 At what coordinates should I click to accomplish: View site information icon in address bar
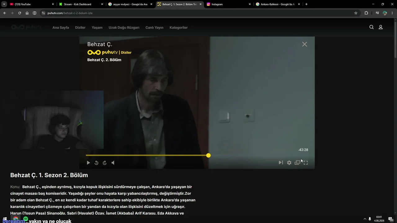point(43,13)
